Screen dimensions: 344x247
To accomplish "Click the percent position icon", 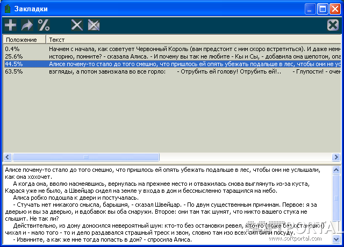I will [x=44, y=25].
